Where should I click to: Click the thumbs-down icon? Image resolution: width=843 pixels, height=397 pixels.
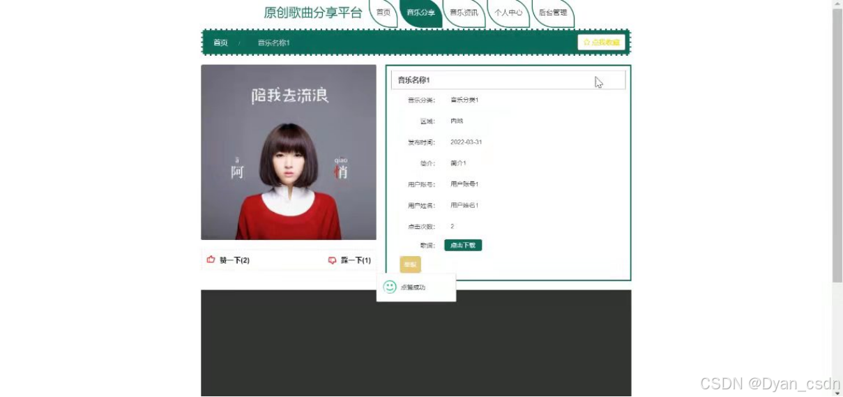click(x=332, y=260)
